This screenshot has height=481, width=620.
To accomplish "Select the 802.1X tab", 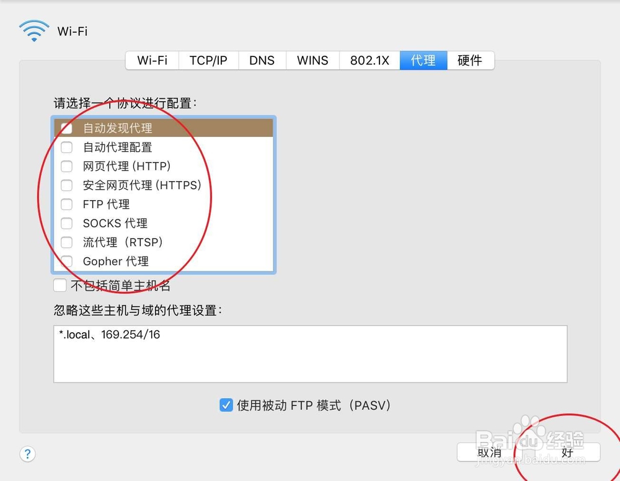I will coord(369,60).
